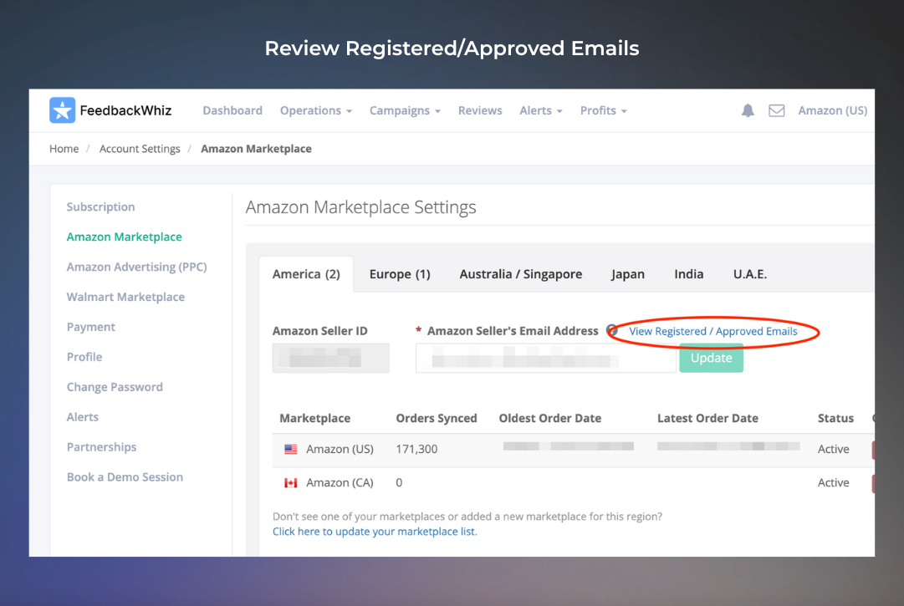Image resolution: width=904 pixels, height=606 pixels.
Task: Open View Registered / Approved Emails link
Action: (713, 331)
